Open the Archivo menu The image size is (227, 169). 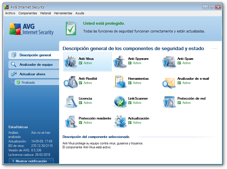pyautogui.click(x=10, y=13)
